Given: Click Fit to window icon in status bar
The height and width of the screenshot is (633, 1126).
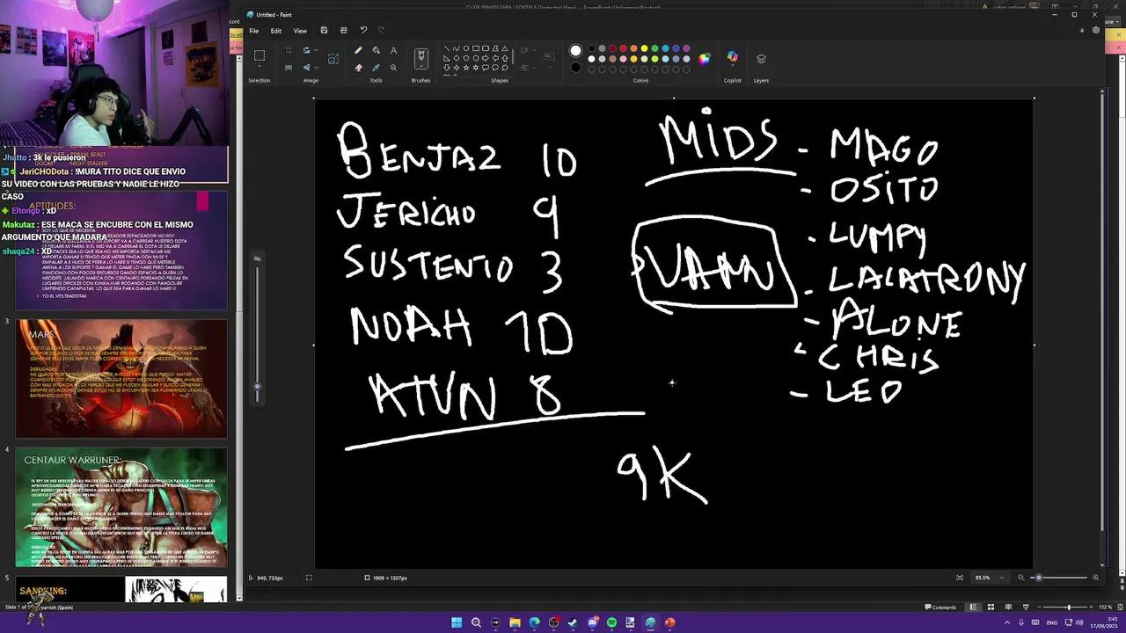Looking at the screenshot, I should point(959,578).
